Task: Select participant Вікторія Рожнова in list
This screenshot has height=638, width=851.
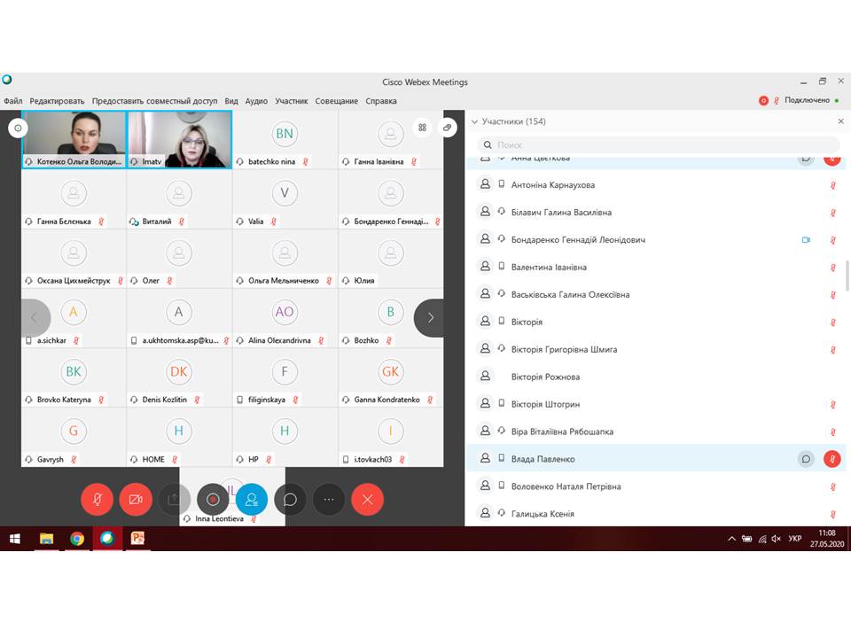Action: [x=545, y=377]
